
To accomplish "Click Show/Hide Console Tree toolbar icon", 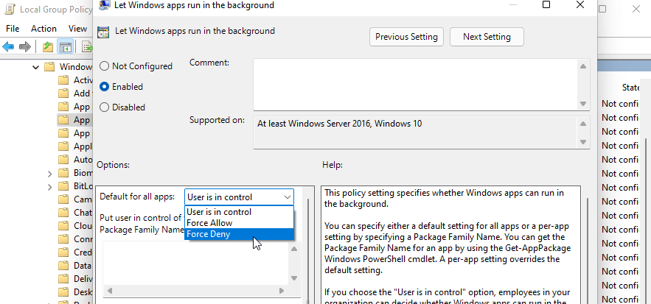I will tap(65, 47).
